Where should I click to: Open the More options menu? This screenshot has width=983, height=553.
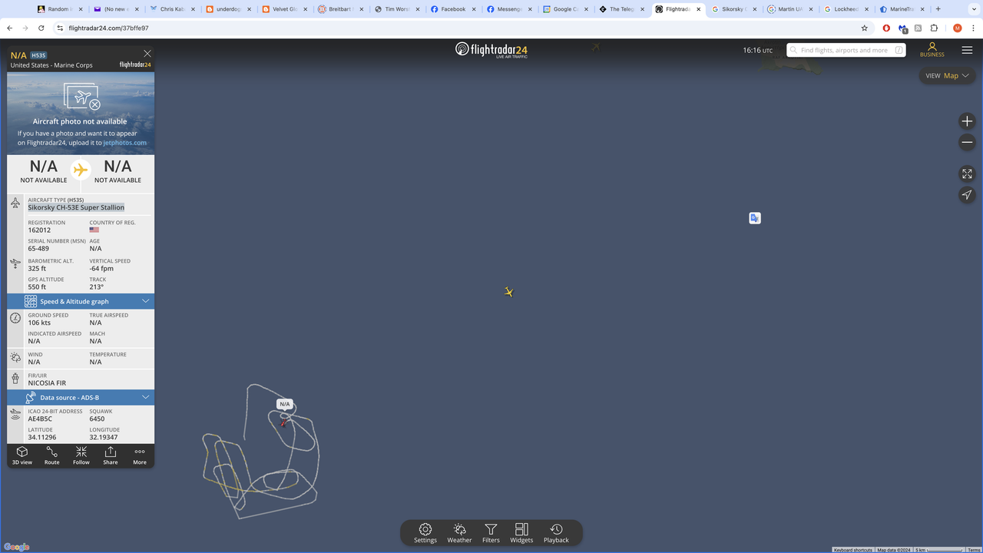tap(140, 455)
